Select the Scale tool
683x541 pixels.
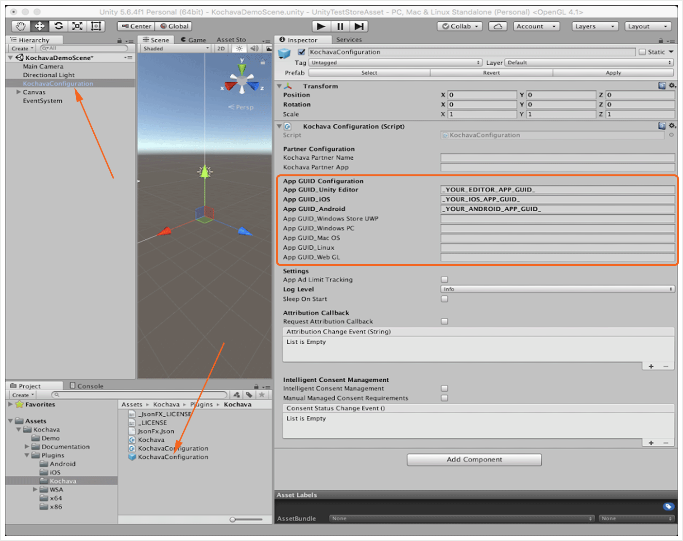(77, 26)
